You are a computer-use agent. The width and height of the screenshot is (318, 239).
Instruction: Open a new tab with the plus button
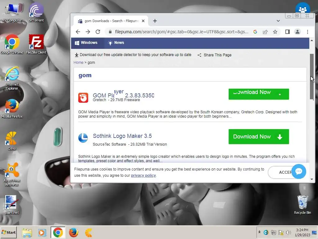155,21
